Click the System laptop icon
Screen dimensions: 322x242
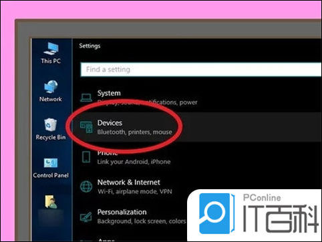pyautogui.click(x=86, y=98)
